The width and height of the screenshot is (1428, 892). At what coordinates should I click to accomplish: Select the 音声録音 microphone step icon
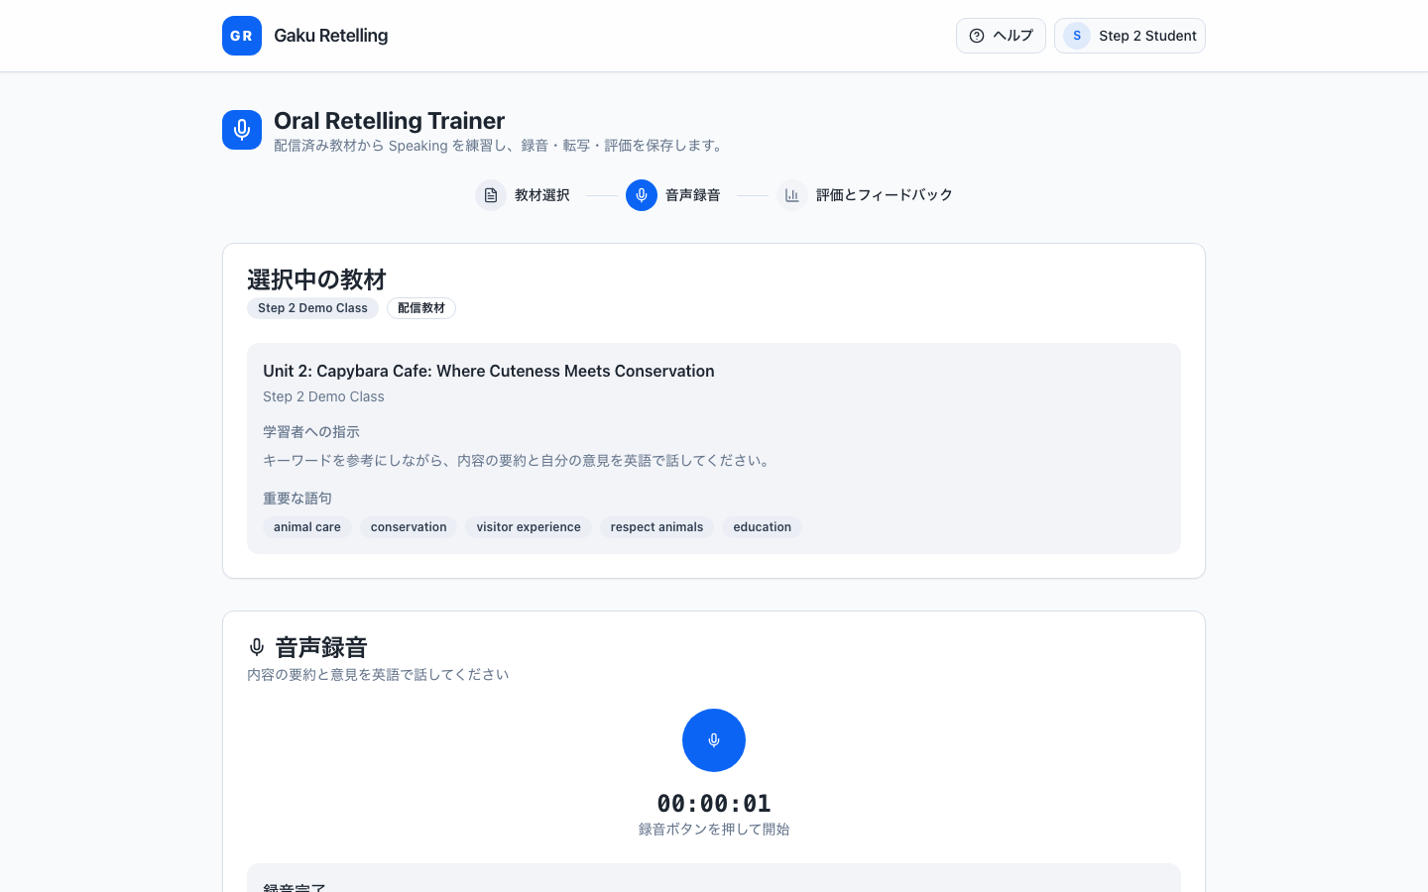click(642, 195)
